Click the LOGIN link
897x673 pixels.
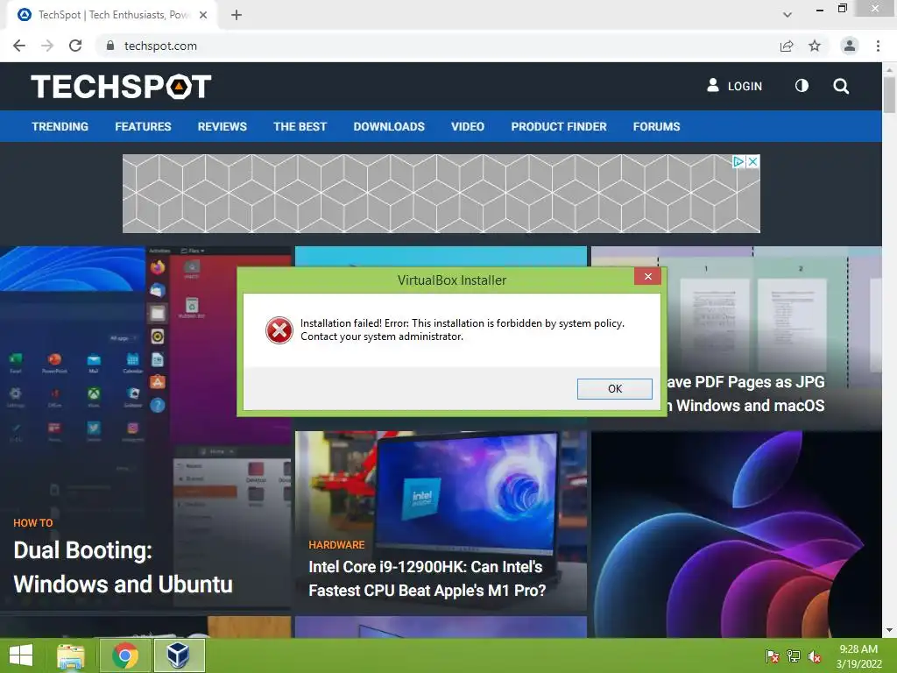click(x=745, y=87)
